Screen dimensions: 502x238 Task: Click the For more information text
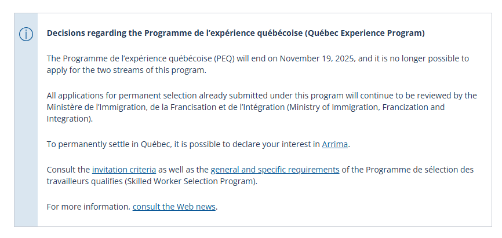(88, 207)
